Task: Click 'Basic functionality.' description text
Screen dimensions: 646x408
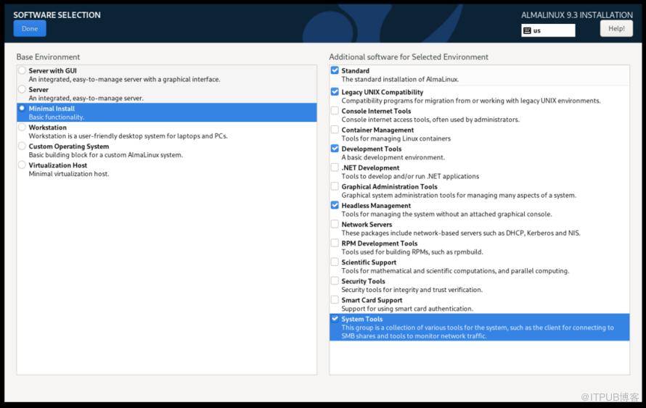Action: click(57, 117)
